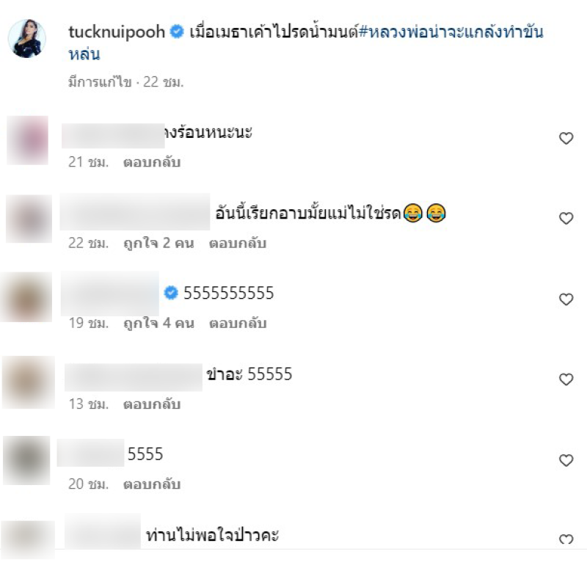Click verified badge next to 5555555555 comment
Viewport: 587px width, 568px height.
point(171,293)
